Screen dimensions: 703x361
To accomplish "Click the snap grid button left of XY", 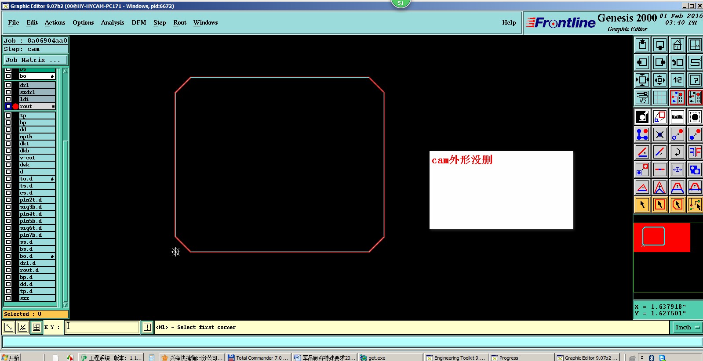I will tap(36, 327).
